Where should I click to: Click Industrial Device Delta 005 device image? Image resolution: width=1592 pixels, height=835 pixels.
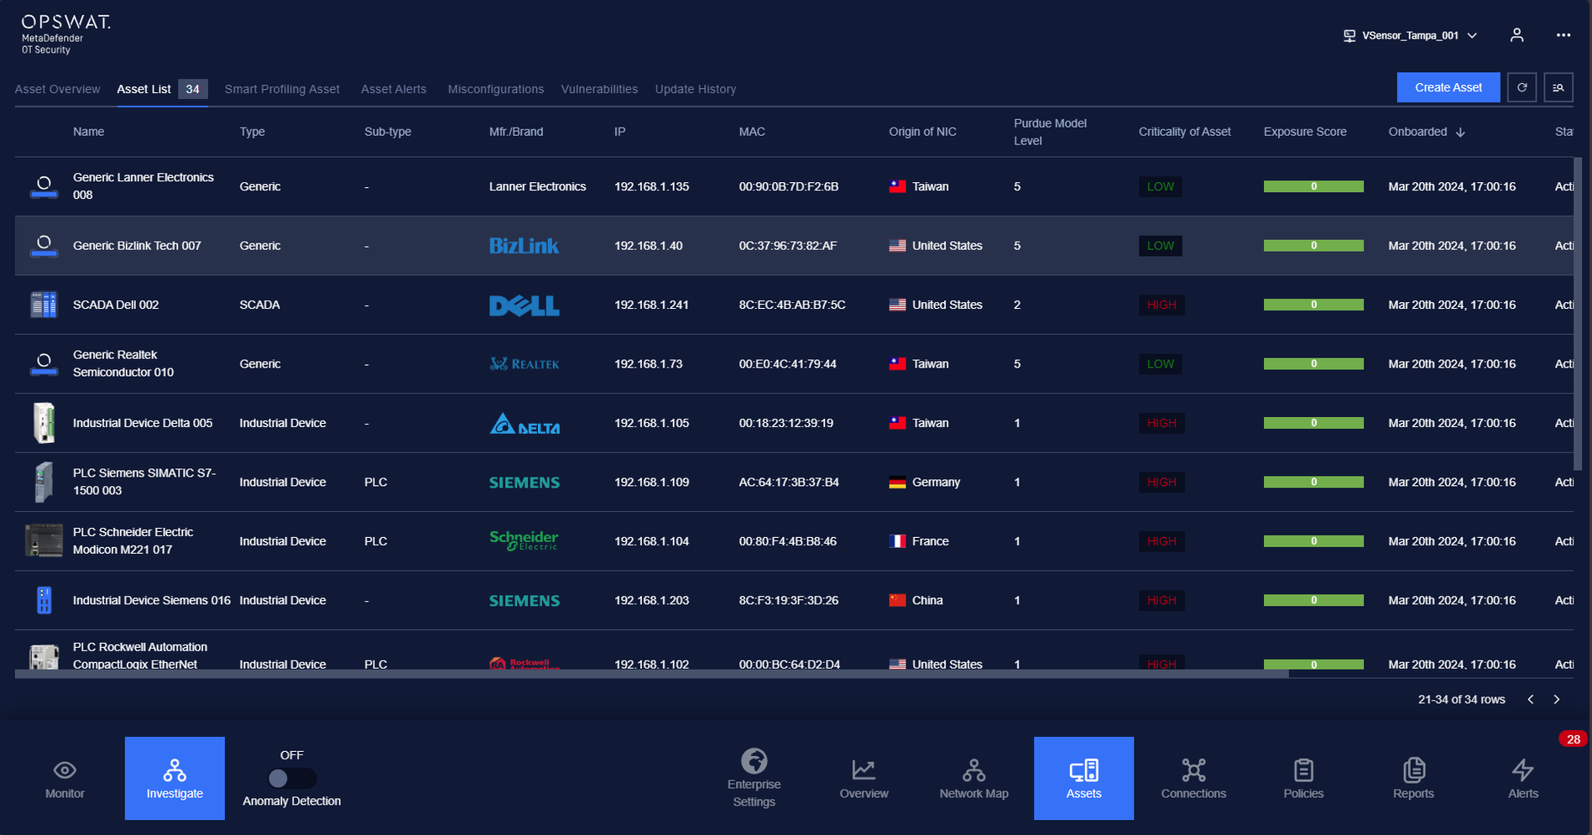tap(44, 423)
